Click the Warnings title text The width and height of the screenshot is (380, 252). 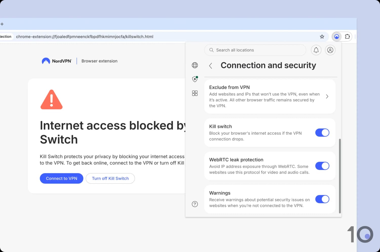(220, 193)
